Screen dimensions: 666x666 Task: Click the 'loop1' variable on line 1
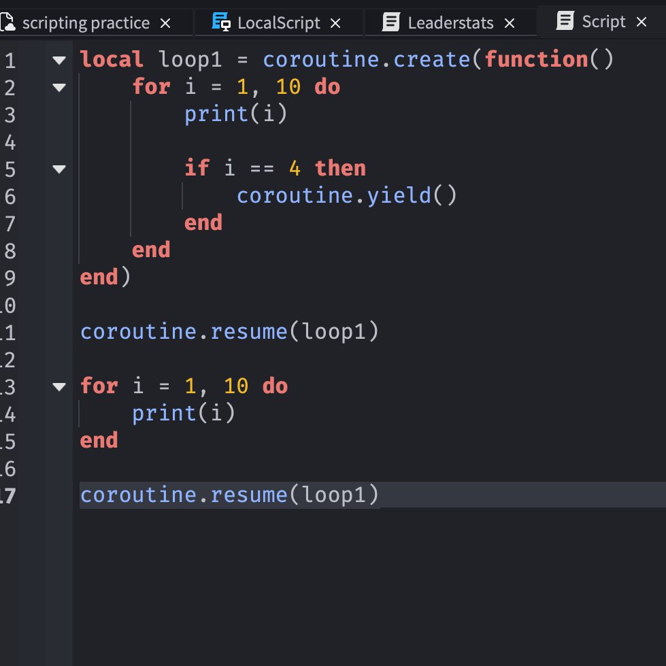(190, 60)
